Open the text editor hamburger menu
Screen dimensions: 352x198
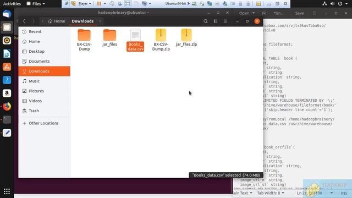click(314, 13)
